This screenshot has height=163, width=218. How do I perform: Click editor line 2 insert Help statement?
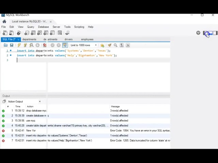click(67, 55)
